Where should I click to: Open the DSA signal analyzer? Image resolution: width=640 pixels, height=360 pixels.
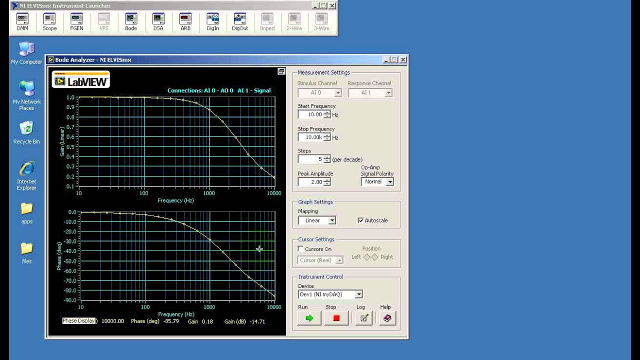pyautogui.click(x=158, y=22)
